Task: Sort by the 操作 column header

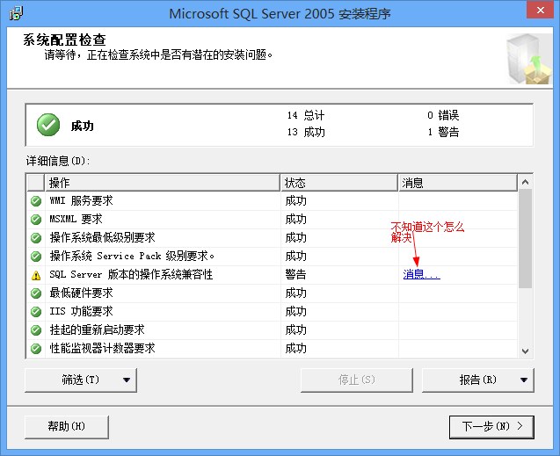Action: click(163, 183)
